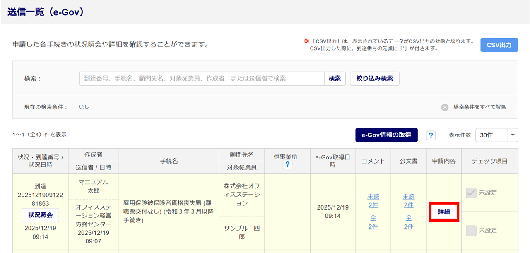Open 詳細 for the application contents
The height and width of the screenshot is (253, 530).
point(443,212)
